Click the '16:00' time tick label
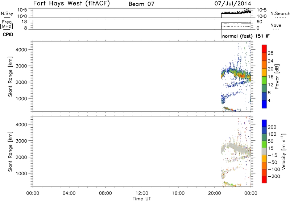This screenshot has width=290, height=201. tap(178, 193)
